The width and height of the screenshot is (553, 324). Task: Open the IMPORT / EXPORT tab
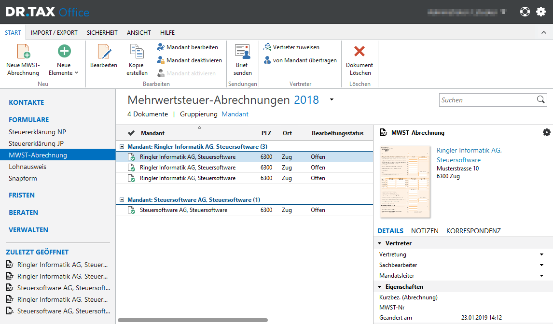pos(54,32)
